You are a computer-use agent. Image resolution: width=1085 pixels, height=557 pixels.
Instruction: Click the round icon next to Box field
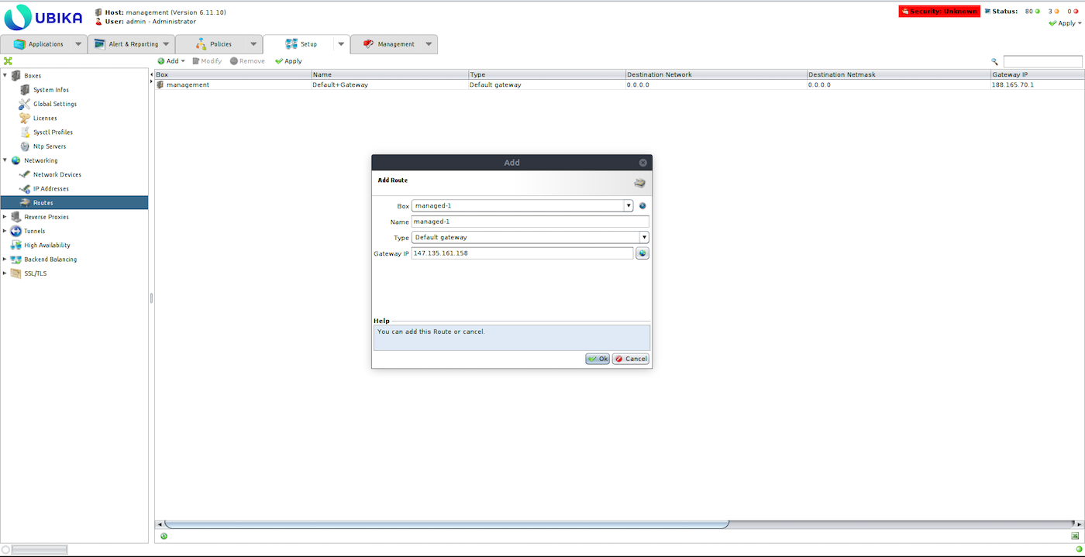click(642, 206)
